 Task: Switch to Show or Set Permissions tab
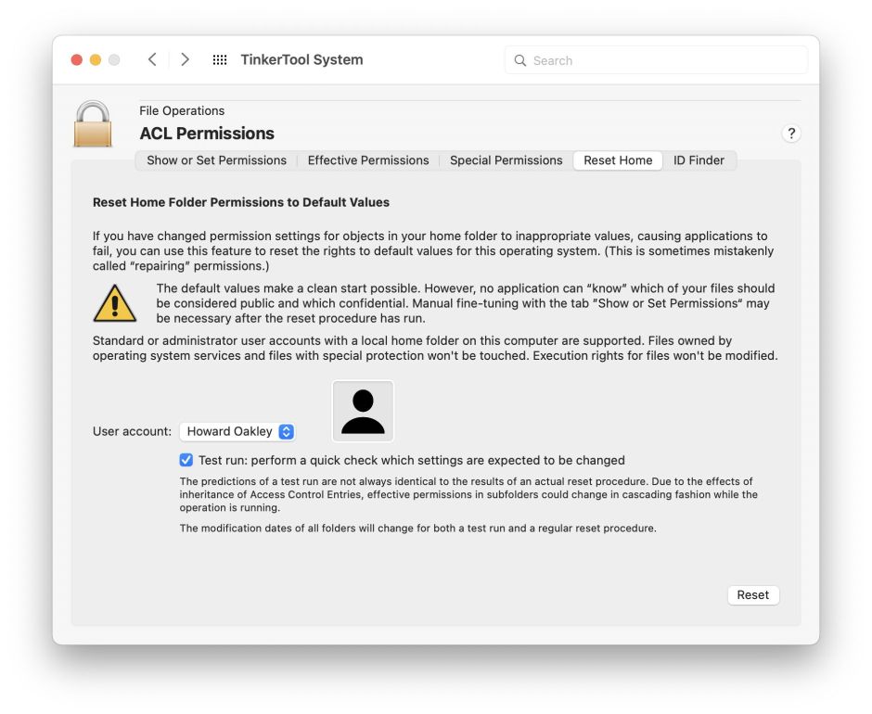[x=216, y=160]
